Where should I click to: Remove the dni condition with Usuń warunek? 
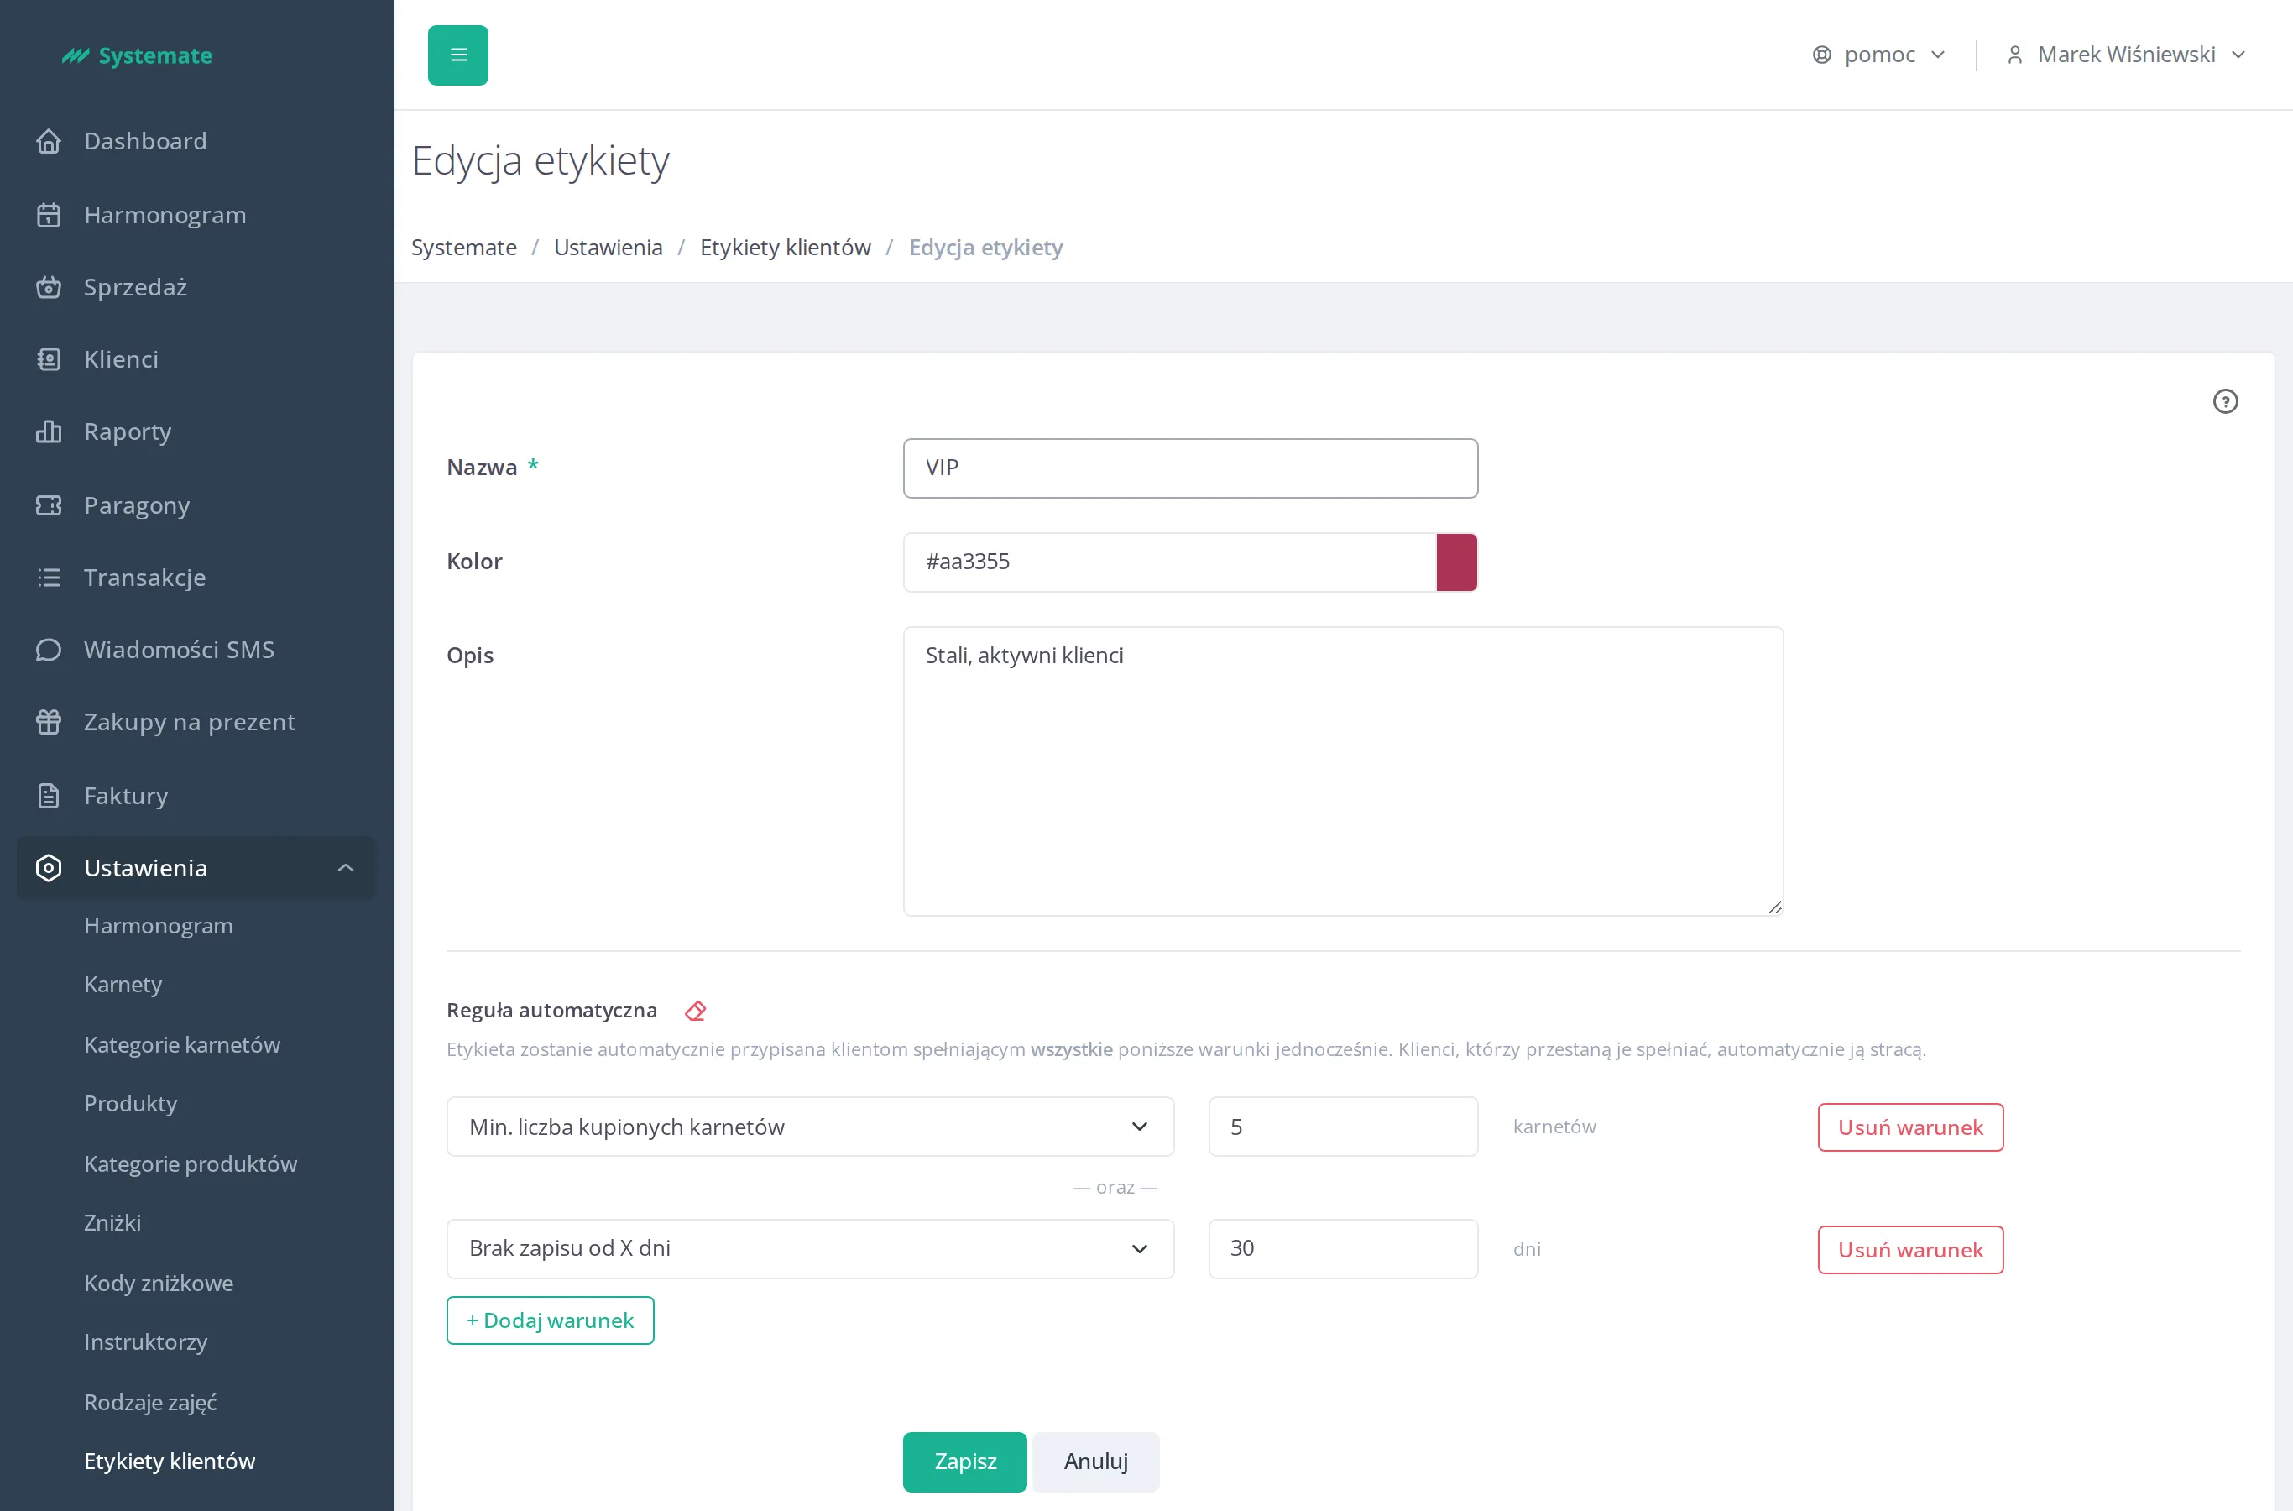coord(1909,1250)
